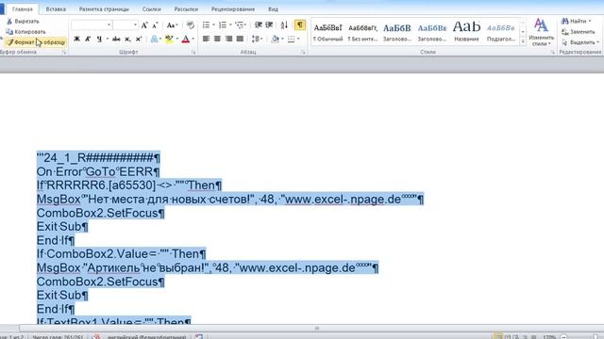Click the 'ComboBox2.SetFocus' line after first MsgBox
The image size is (604, 339).
(x=101, y=214)
